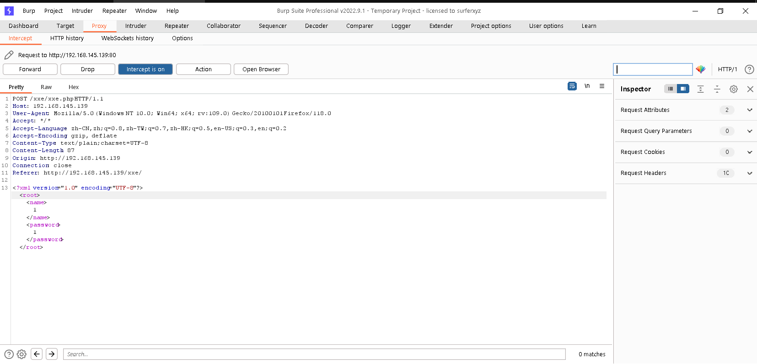Drop the intercepted request

pos(88,69)
